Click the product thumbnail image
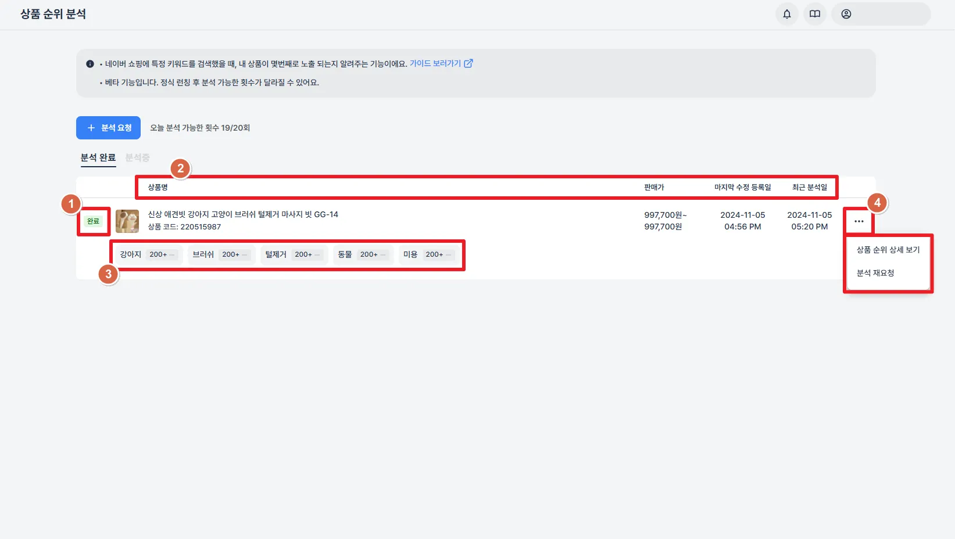Screen dimensions: 955x539 pos(127,221)
